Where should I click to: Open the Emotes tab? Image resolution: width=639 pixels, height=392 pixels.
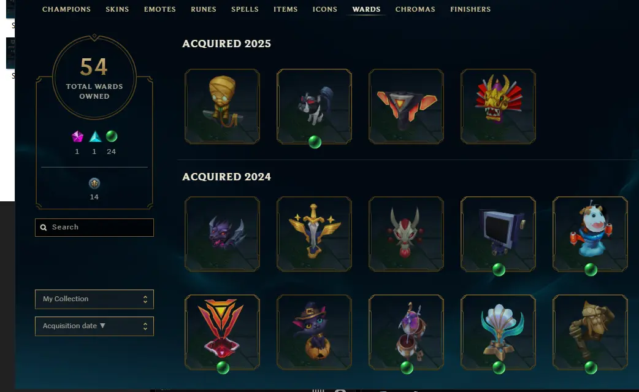(159, 9)
